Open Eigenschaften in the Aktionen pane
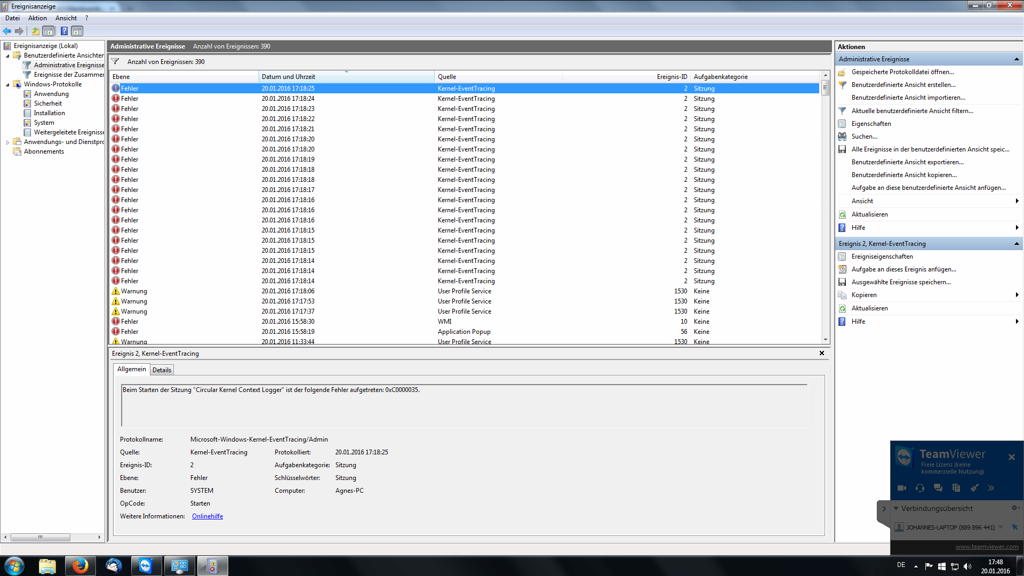Image resolution: width=1024 pixels, height=576 pixels. (871, 124)
